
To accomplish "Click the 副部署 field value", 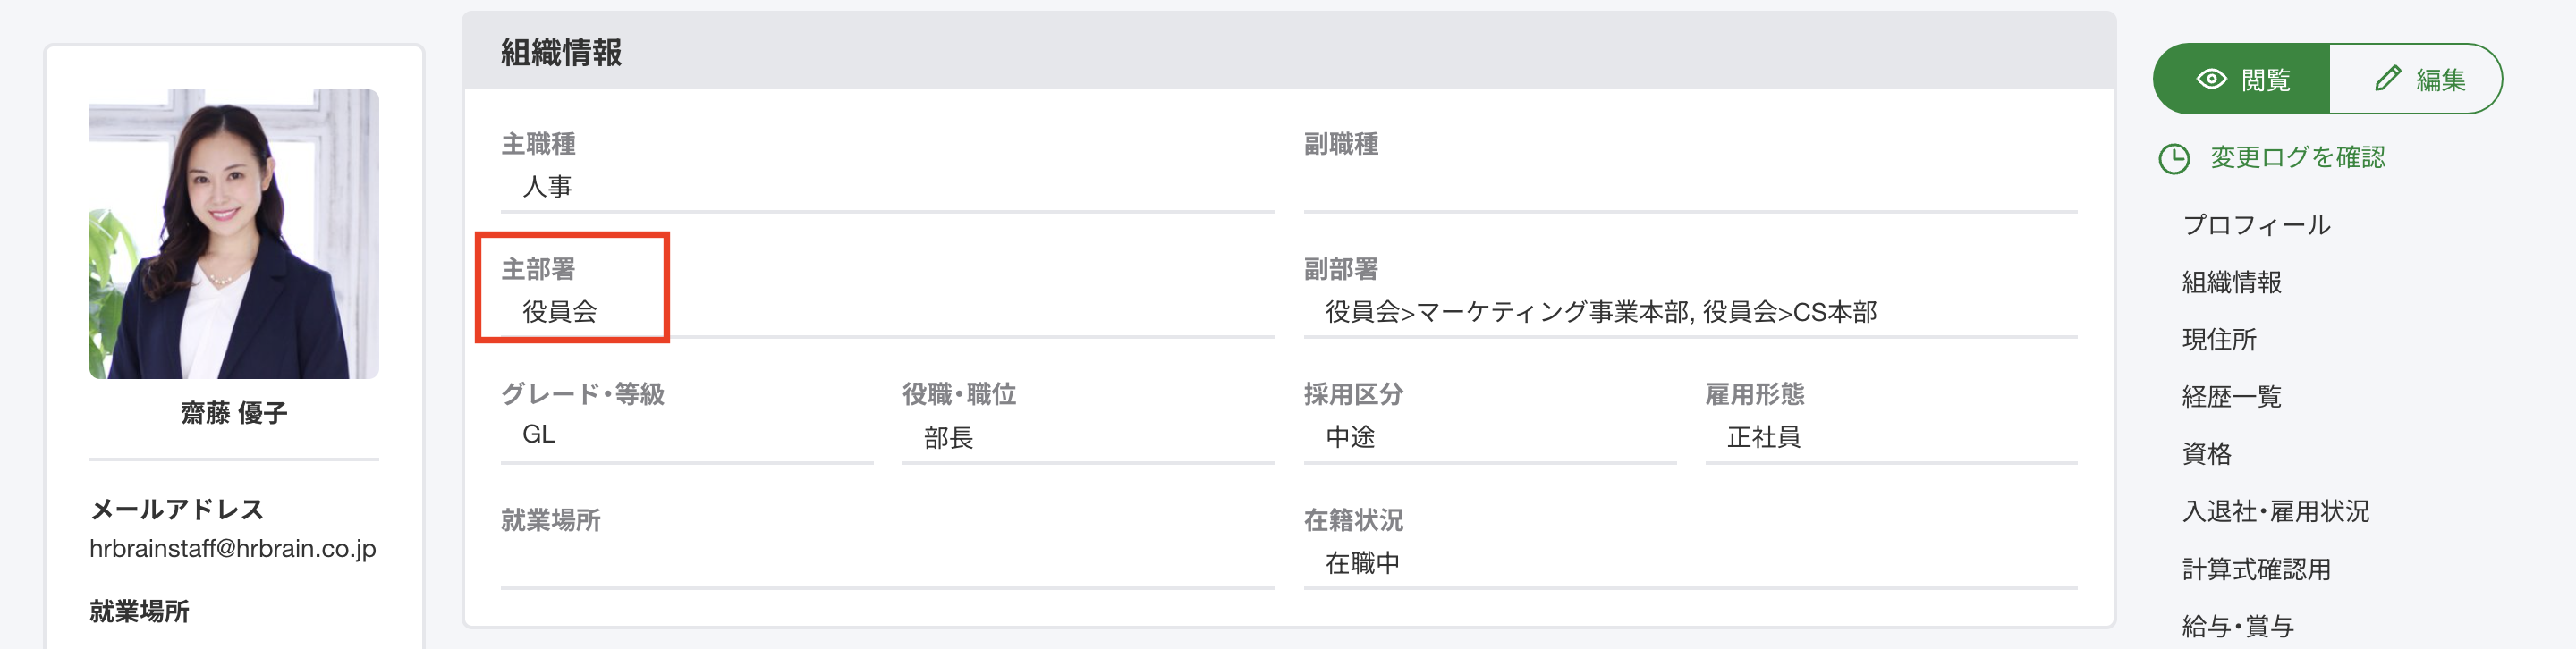I will click(1600, 312).
